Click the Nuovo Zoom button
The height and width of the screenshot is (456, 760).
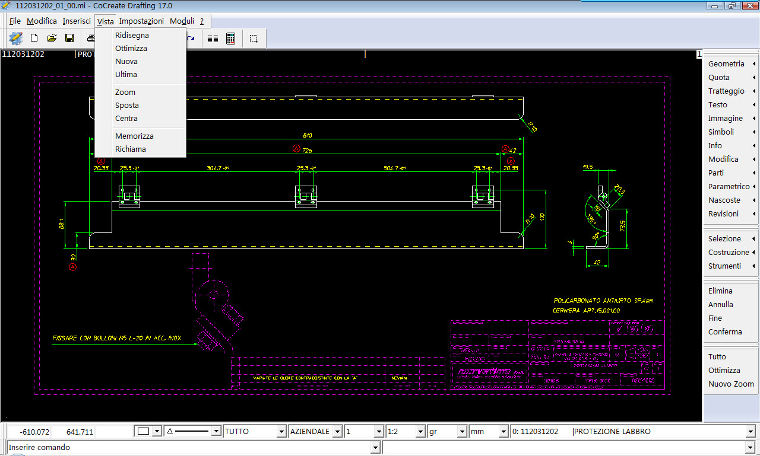[x=731, y=384]
